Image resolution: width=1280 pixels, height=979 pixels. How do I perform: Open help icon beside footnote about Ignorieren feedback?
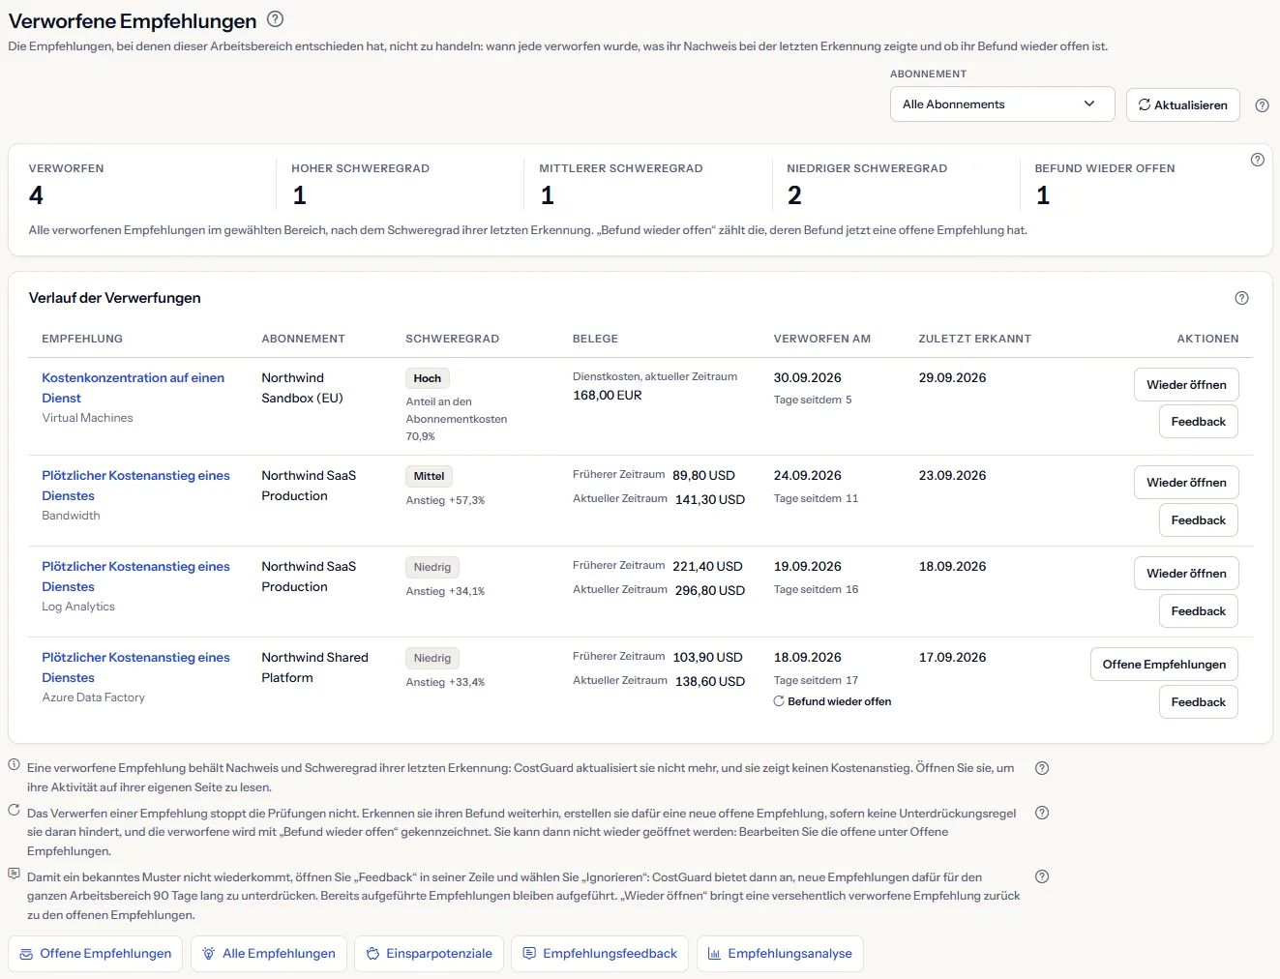[x=1042, y=876]
